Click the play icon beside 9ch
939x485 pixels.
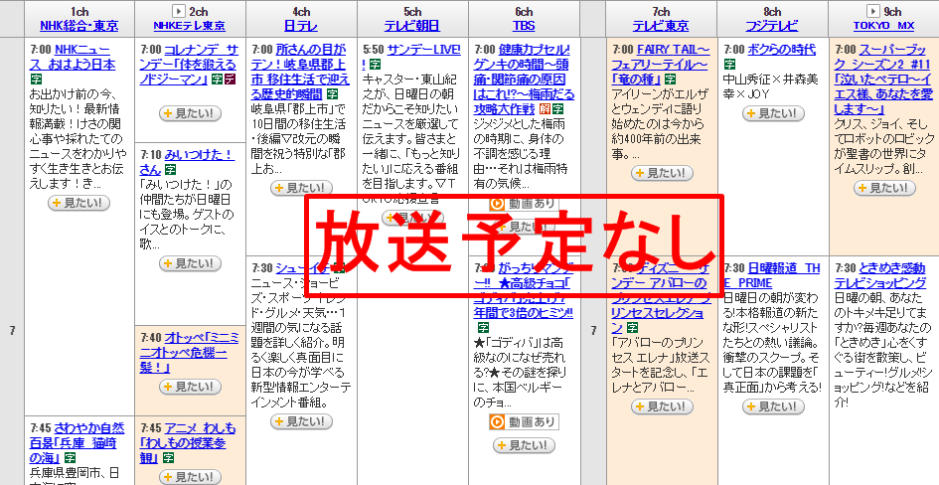(873, 11)
